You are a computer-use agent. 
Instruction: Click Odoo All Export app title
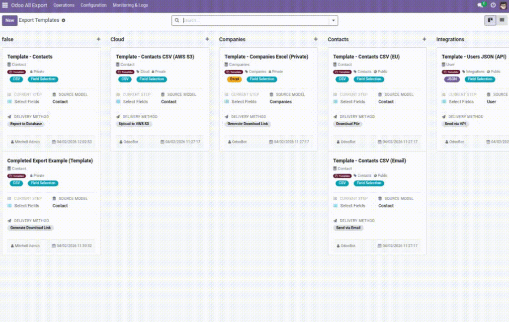coord(29,5)
